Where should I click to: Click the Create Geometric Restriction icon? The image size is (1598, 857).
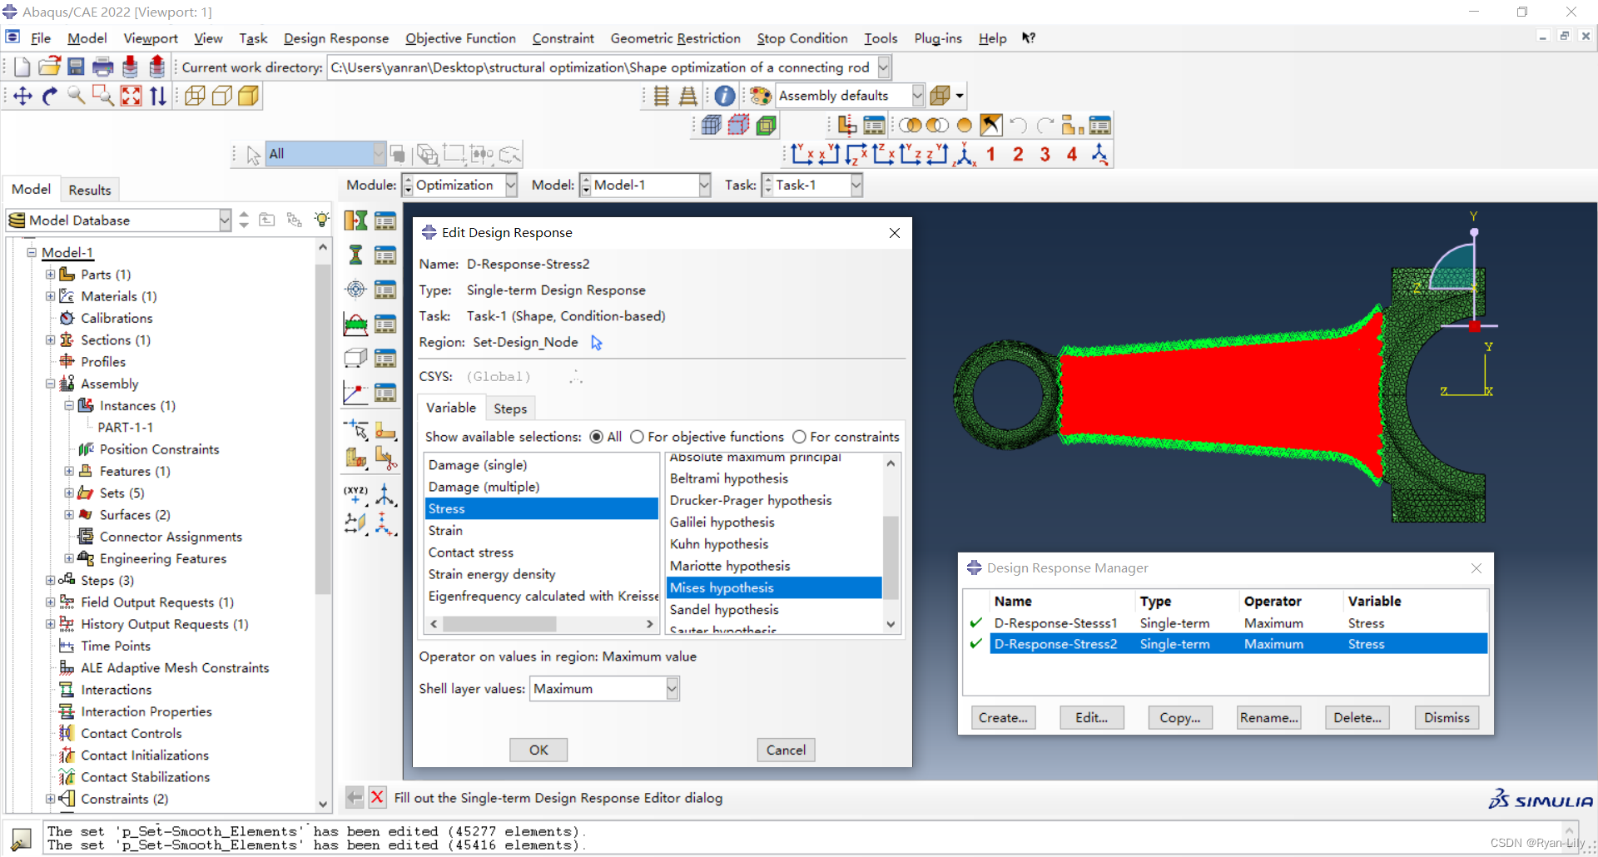pyautogui.click(x=356, y=358)
